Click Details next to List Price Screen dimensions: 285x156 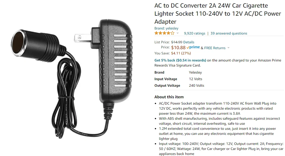pos(189,42)
